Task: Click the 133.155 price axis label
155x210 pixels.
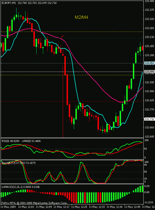Action: point(150,46)
